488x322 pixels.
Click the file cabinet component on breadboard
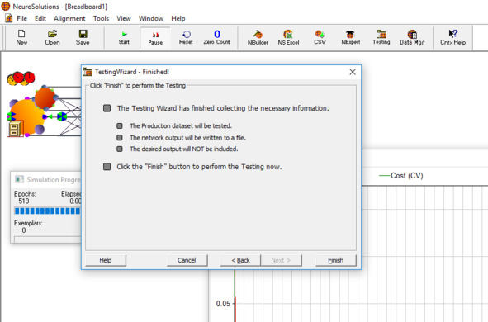15,129
